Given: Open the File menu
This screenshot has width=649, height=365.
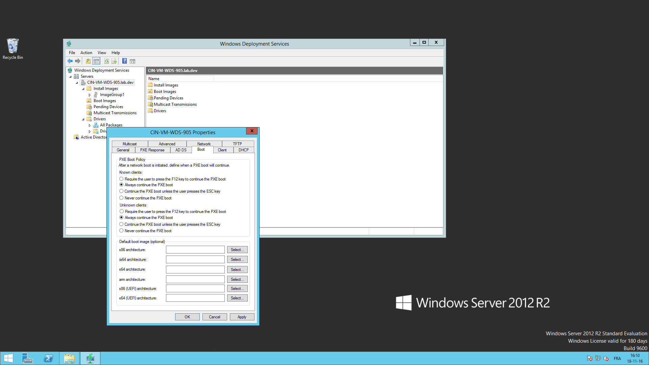Looking at the screenshot, I should pos(72,53).
